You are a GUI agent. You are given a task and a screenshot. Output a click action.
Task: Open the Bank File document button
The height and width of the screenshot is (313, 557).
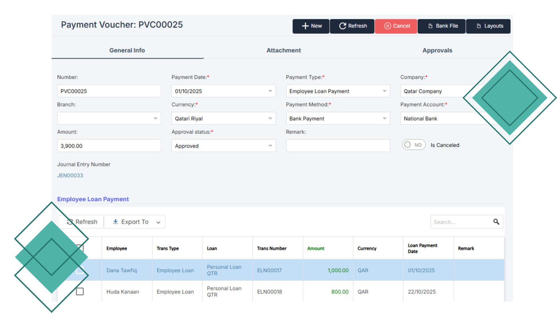point(442,26)
